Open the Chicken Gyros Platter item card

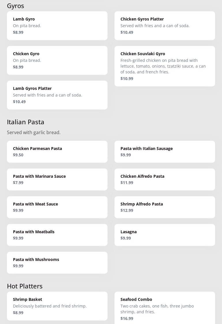tap(165, 26)
